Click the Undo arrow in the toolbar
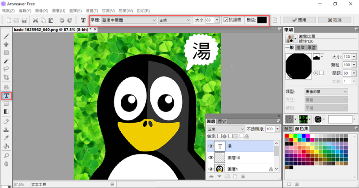Screen dimensions: 359x188 coord(61,20)
